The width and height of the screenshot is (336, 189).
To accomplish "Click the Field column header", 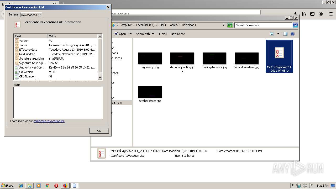I will (31, 36).
